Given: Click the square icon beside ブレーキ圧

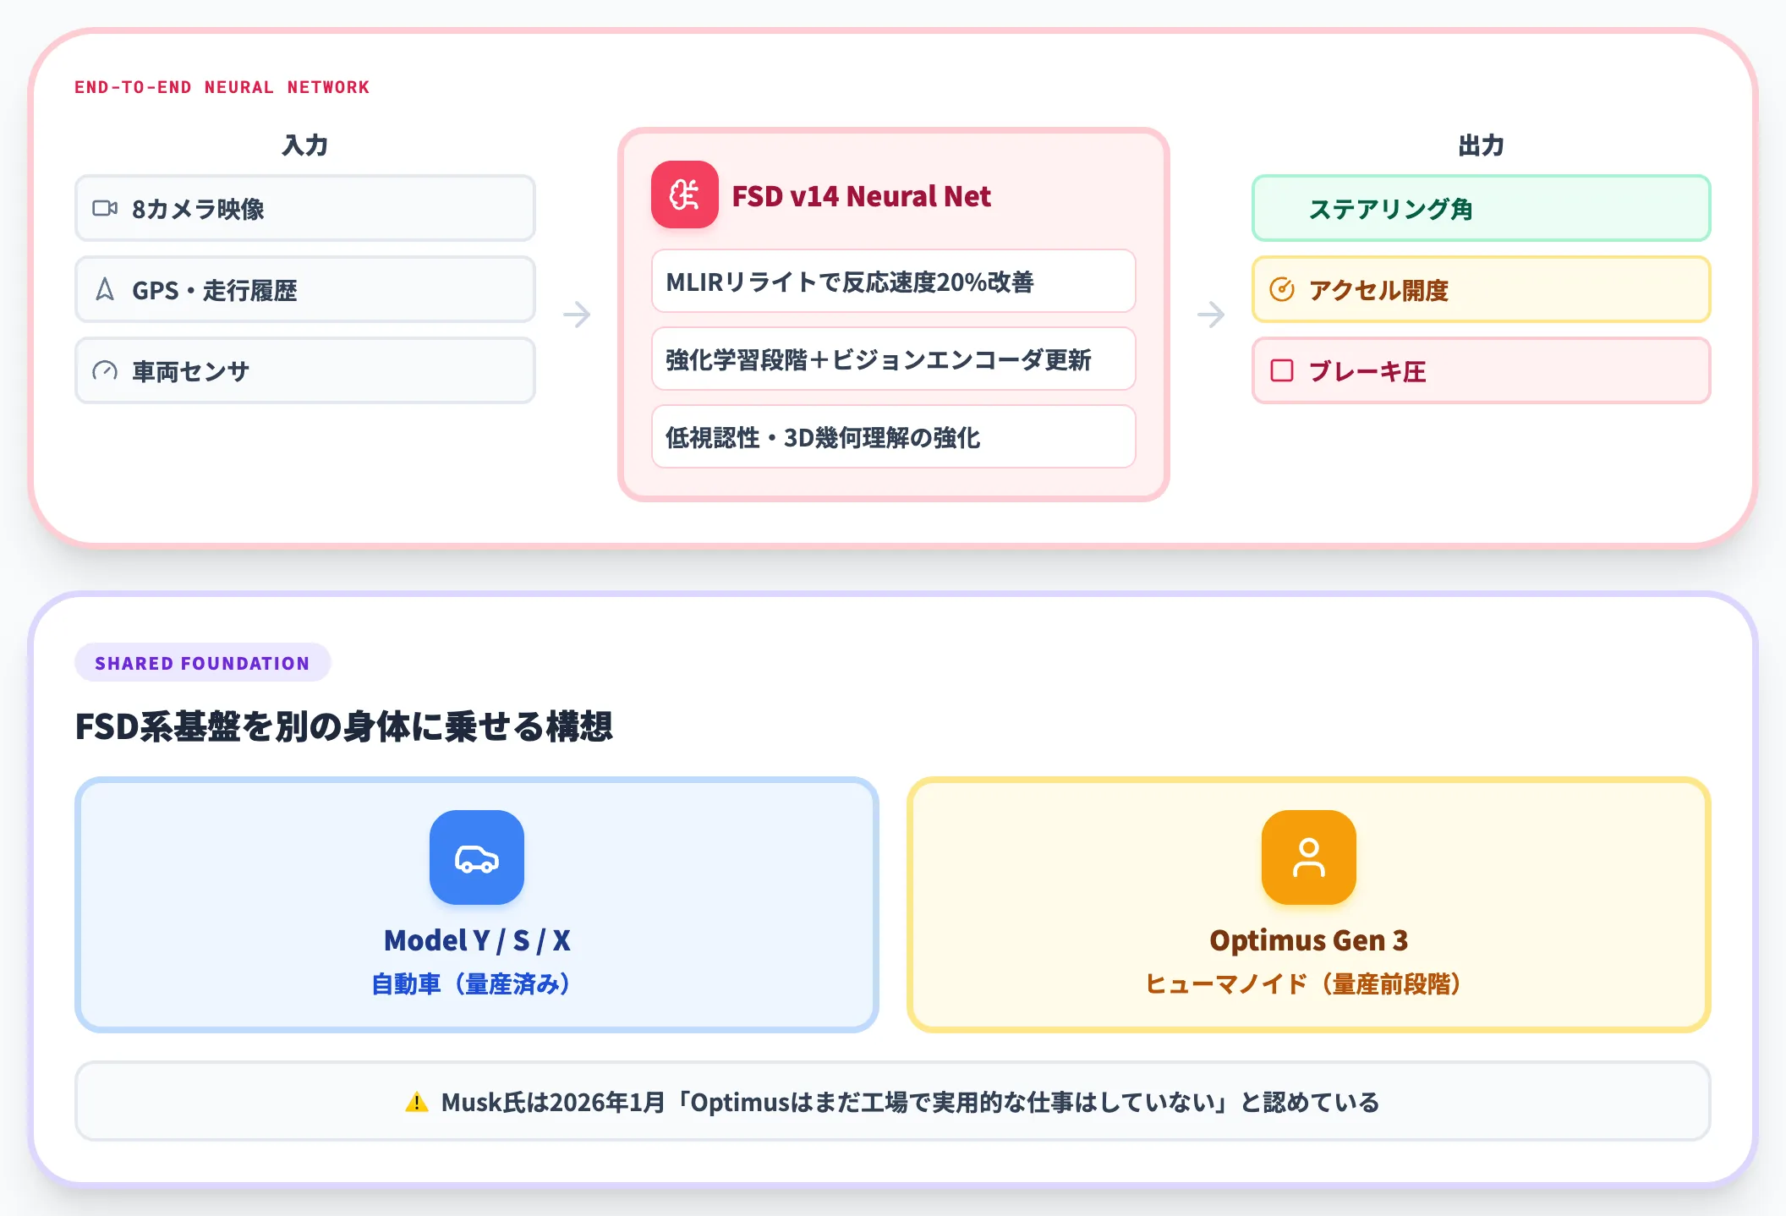Looking at the screenshot, I should tap(1282, 370).
